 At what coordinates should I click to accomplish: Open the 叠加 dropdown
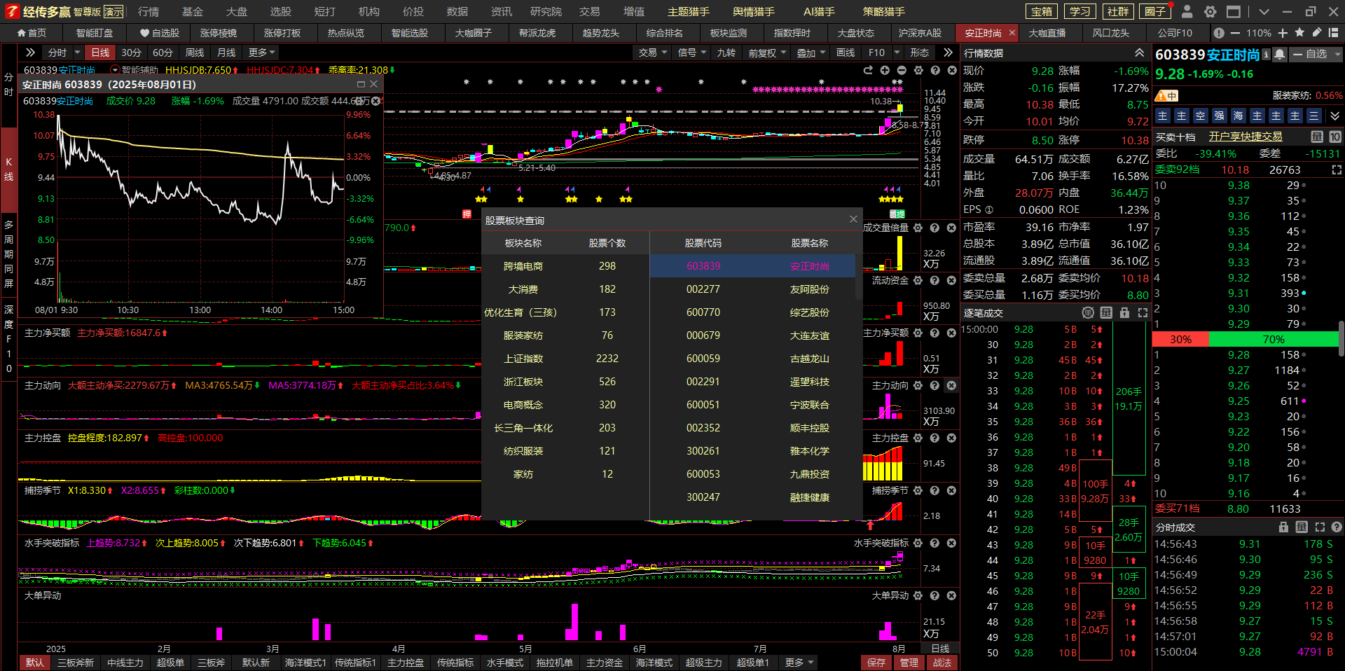(811, 53)
